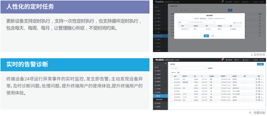The width and height of the screenshot is (267, 116).
Task: Click the second action icon in first alarm row
Action: pyautogui.click(x=259, y=79)
